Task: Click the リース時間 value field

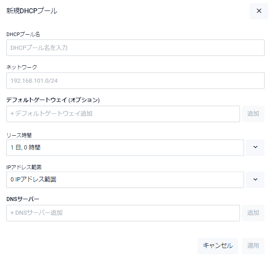Action: (x=125, y=148)
